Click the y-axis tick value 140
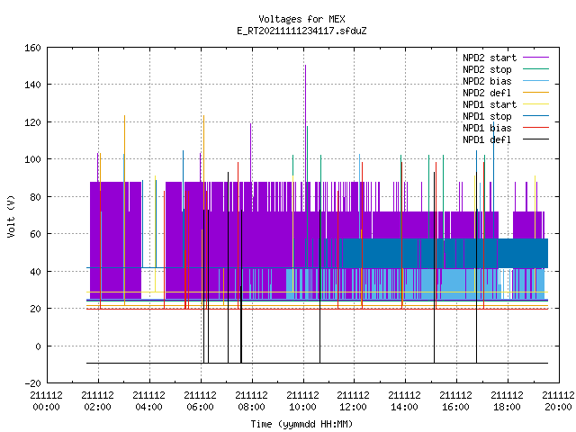The width and height of the screenshot is (576, 432). coord(32,85)
